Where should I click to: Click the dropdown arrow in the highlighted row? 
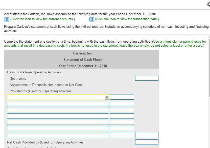pyautogui.click(x=107, y=97)
